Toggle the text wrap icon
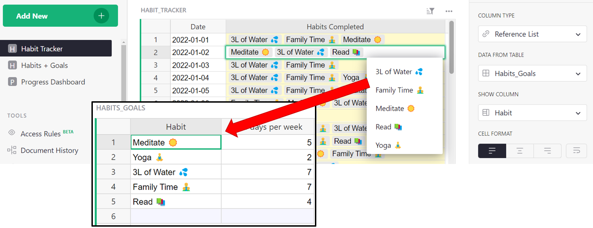The height and width of the screenshot is (228, 593). coord(576,151)
